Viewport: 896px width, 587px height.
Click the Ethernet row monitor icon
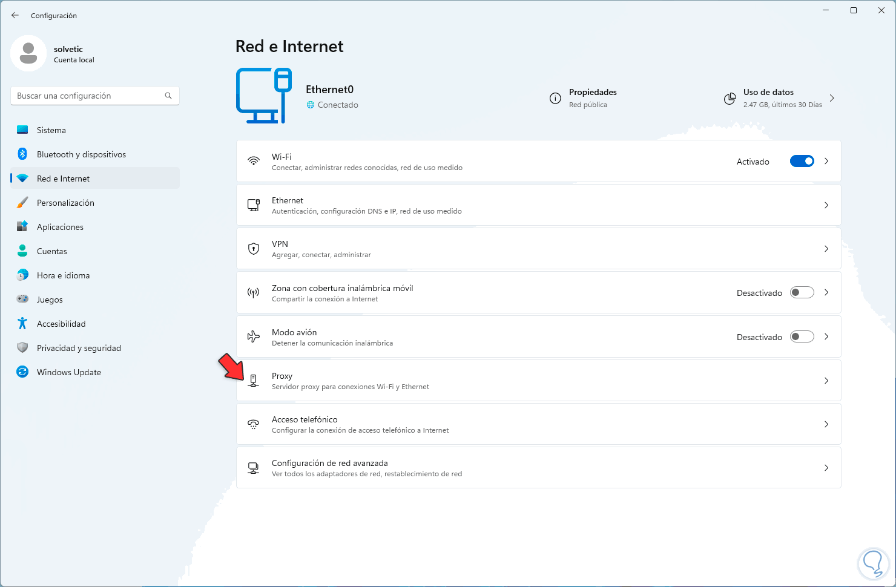254,205
